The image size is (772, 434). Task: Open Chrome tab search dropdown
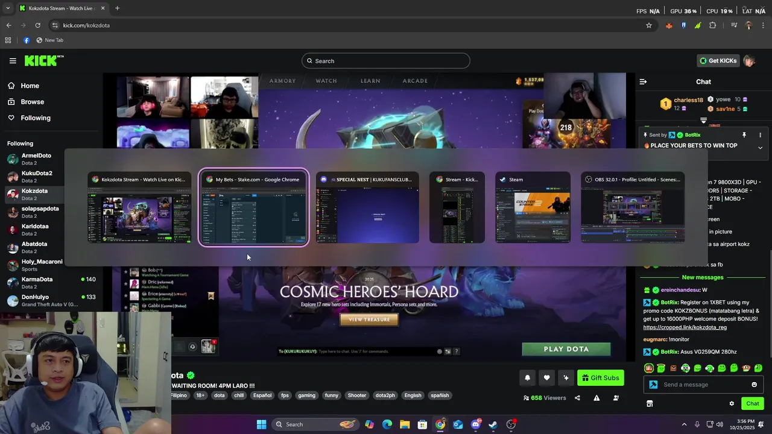[7, 8]
